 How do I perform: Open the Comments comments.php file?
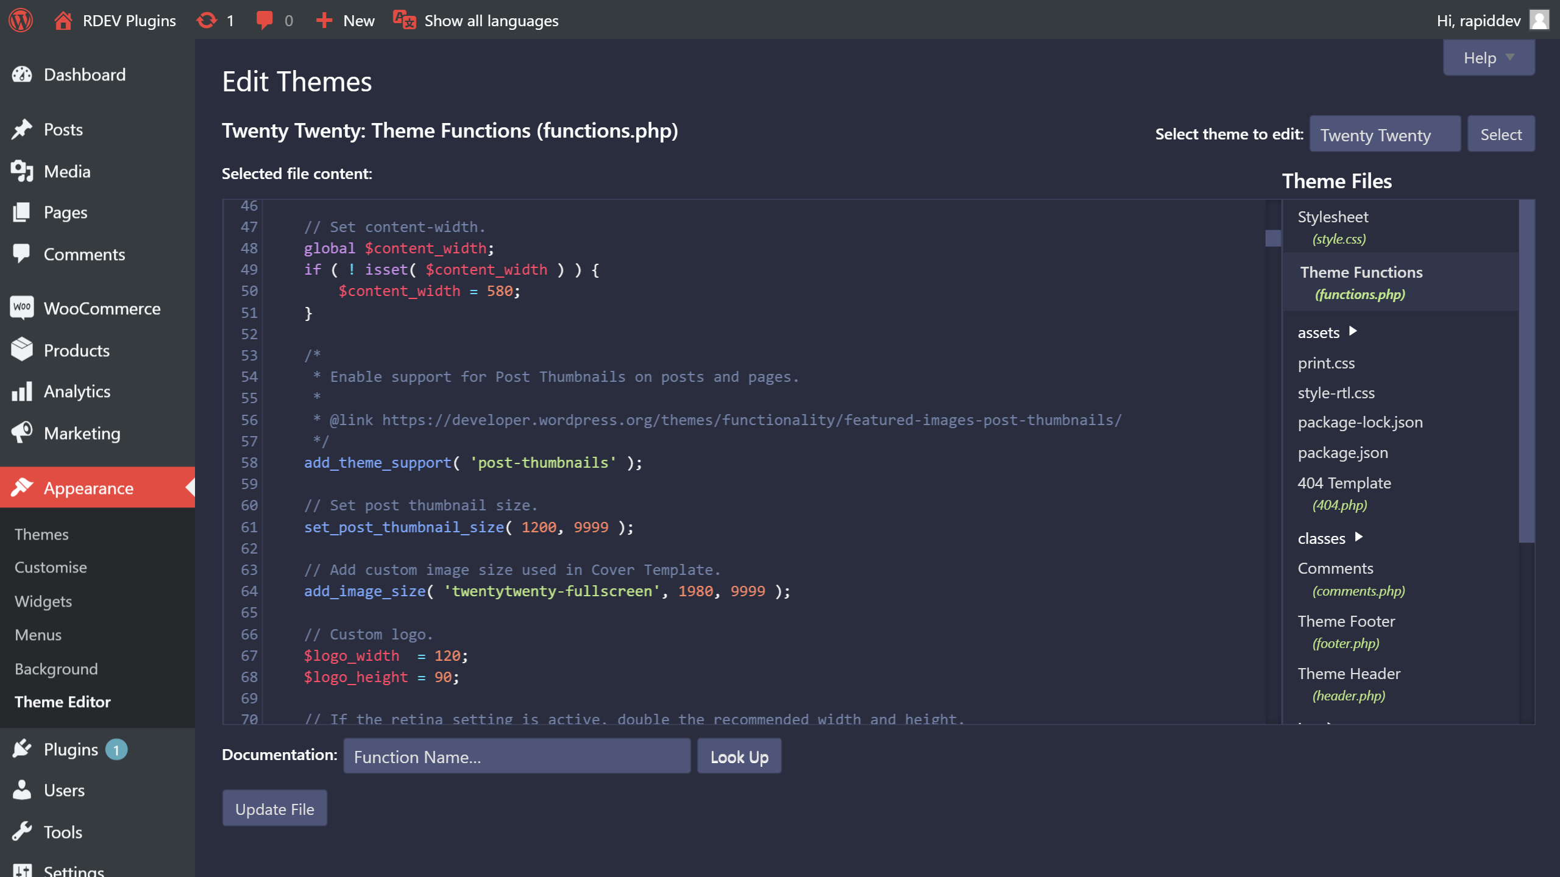coord(1351,579)
